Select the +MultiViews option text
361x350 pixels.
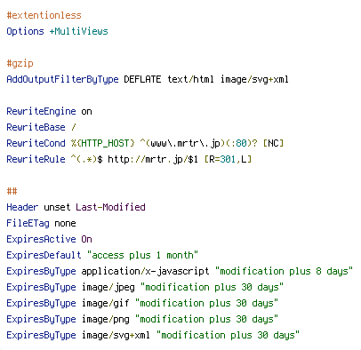[x=78, y=31]
